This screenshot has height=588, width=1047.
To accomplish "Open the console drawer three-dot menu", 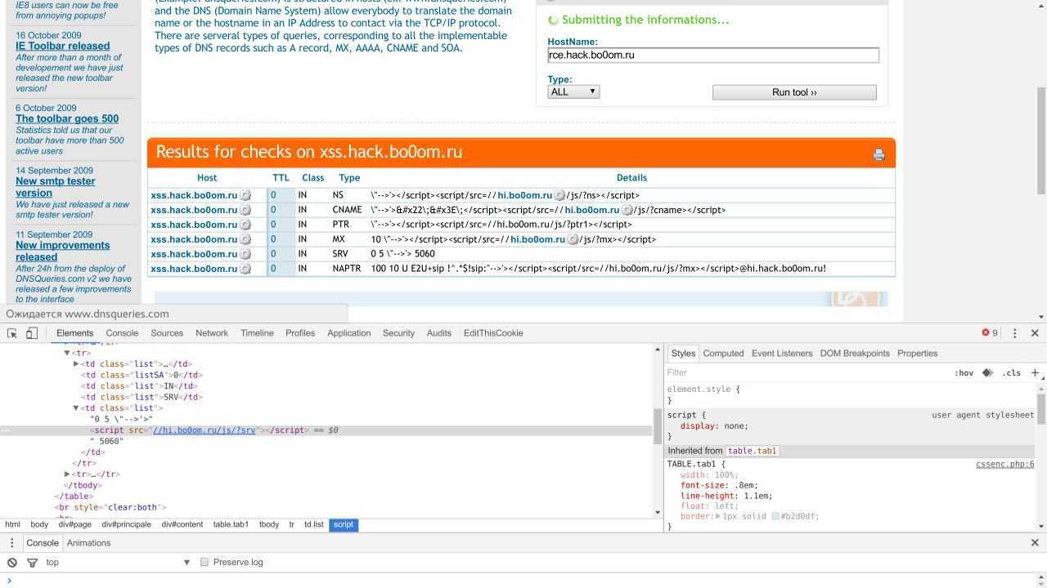I will [x=12, y=543].
